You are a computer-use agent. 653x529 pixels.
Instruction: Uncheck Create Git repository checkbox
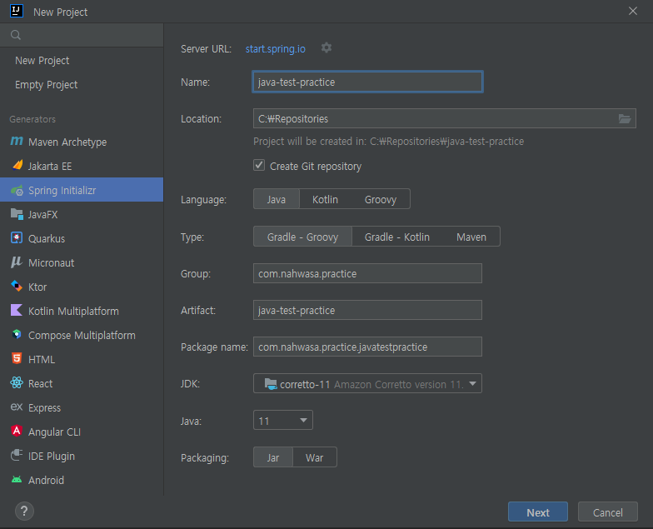[x=259, y=165]
